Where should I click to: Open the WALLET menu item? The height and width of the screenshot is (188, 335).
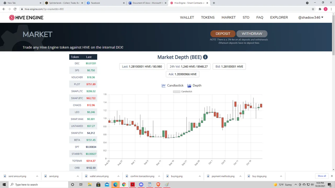[x=187, y=17]
